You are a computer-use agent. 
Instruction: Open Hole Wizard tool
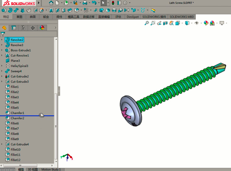(42, 10)
